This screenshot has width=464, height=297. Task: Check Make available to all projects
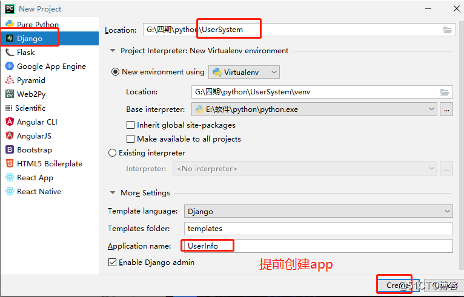pyautogui.click(x=130, y=139)
